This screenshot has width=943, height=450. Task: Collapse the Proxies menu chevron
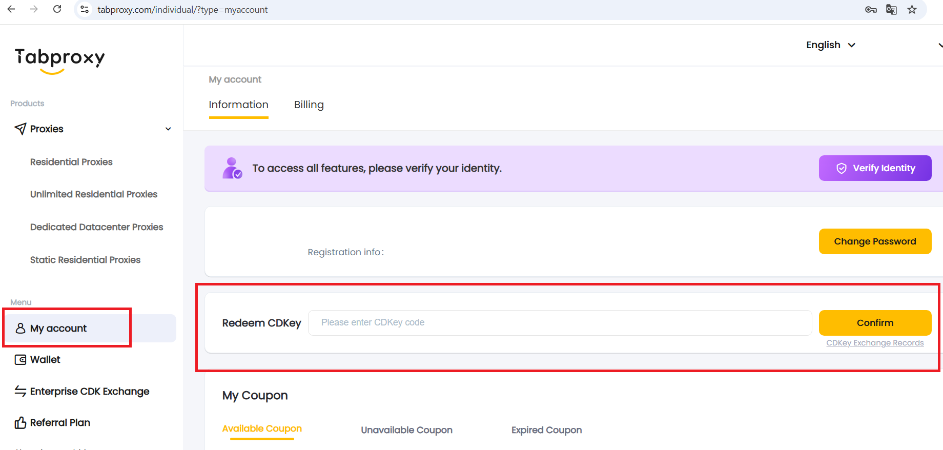[x=168, y=129]
